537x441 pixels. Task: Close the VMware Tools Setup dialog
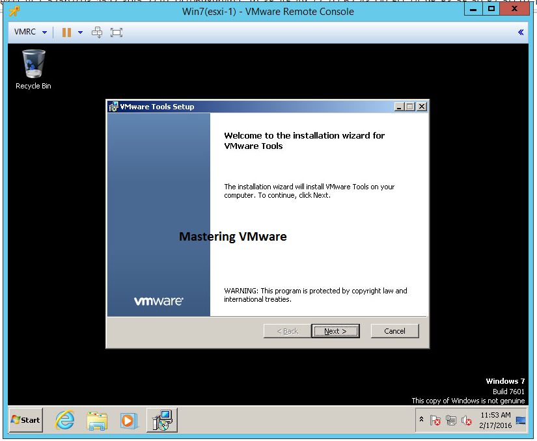pos(422,107)
